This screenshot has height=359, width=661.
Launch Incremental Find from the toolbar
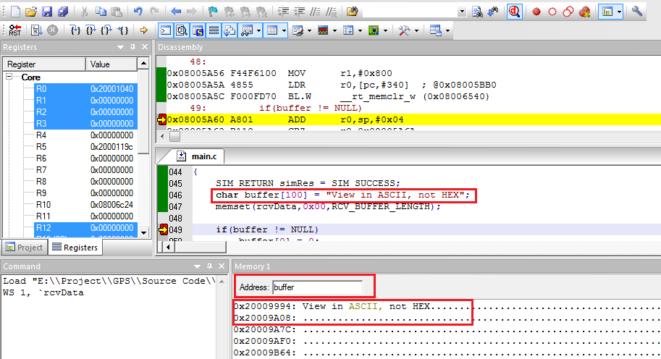[493, 12]
